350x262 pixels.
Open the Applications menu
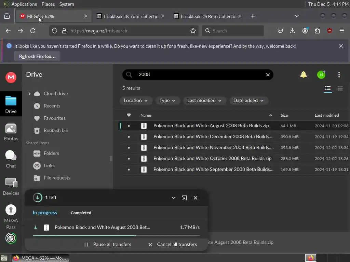pos(24,4)
